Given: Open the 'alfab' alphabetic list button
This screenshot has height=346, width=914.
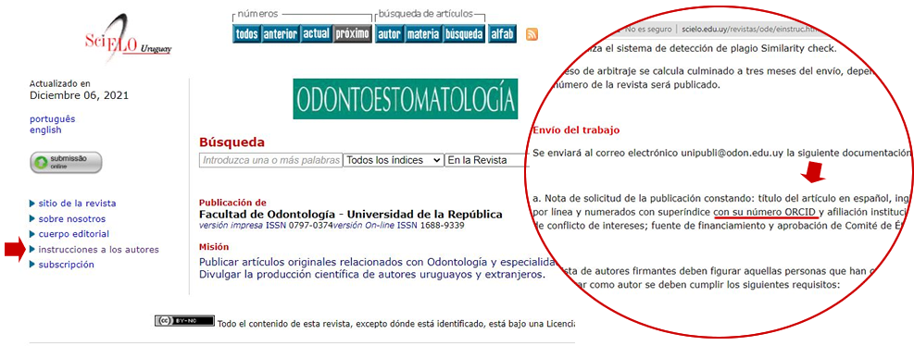Looking at the screenshot, I should [x=502, y=34].
